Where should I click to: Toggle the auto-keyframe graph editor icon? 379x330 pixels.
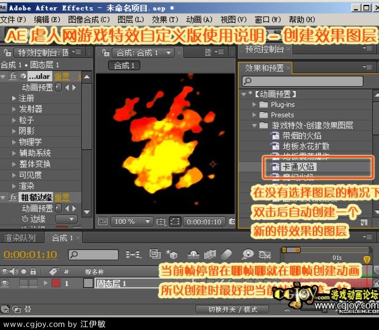[x=265, y=254]
